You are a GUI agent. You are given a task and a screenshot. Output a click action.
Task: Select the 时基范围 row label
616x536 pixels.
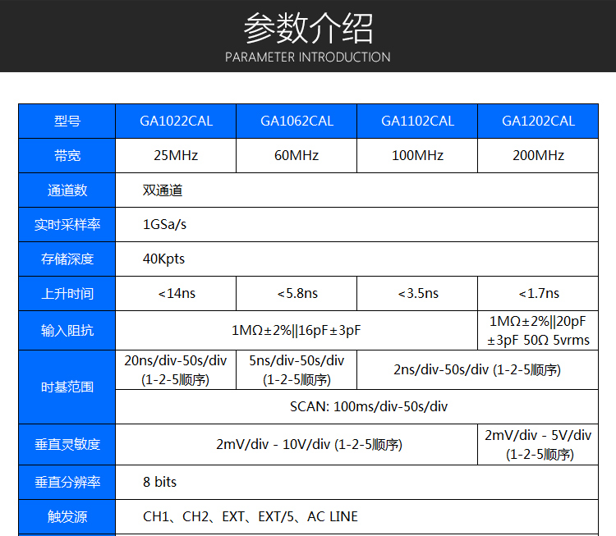[67, 387]
